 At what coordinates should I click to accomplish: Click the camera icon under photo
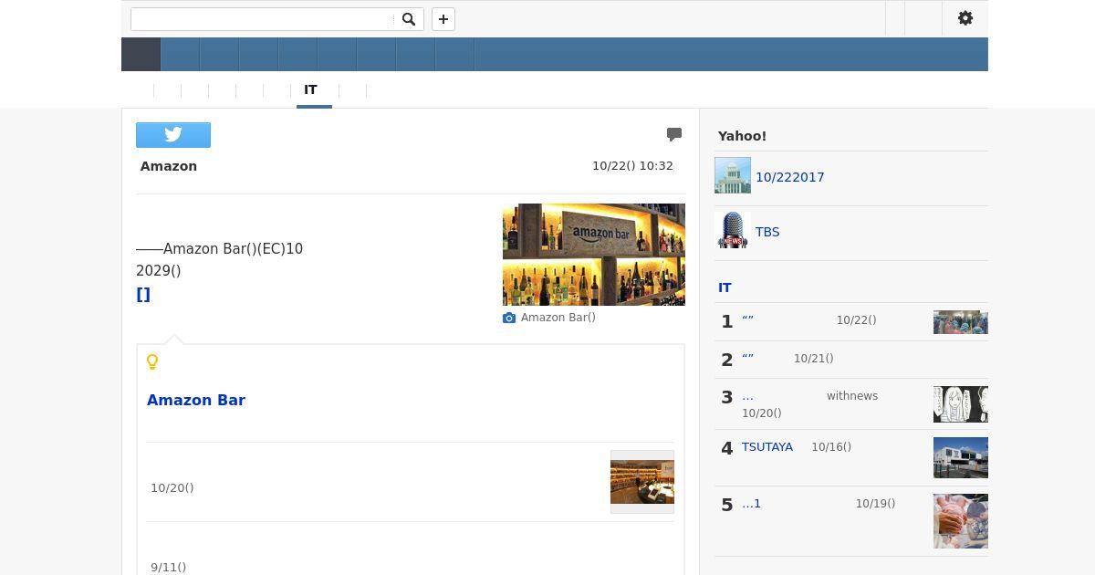[509, 318]
